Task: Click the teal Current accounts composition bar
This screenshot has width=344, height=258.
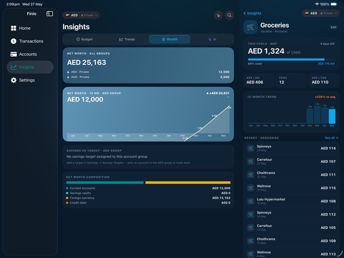Action: pos(105,182)
